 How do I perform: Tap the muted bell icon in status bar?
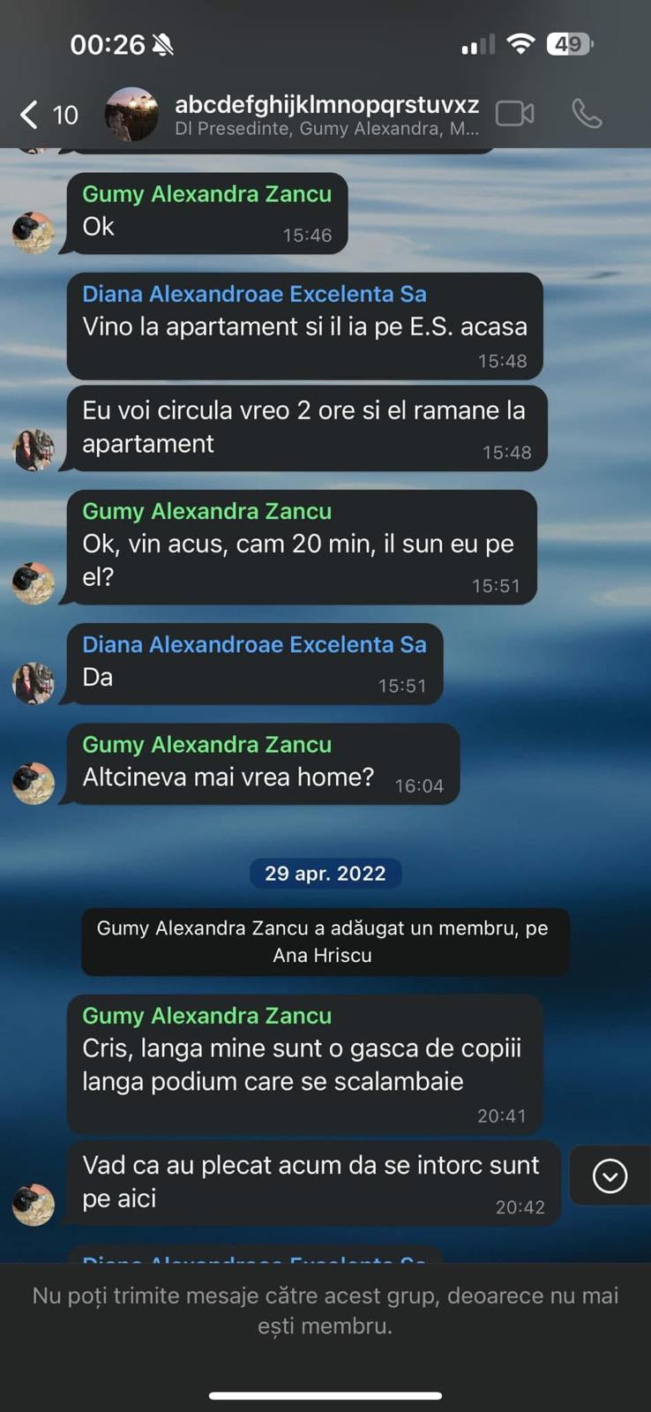[x=163, y=44]
